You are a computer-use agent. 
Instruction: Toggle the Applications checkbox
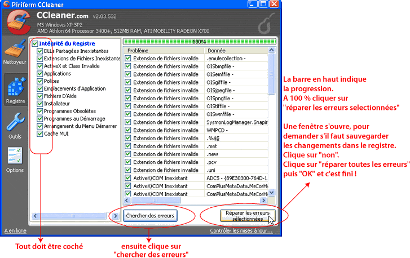(39, 74)
